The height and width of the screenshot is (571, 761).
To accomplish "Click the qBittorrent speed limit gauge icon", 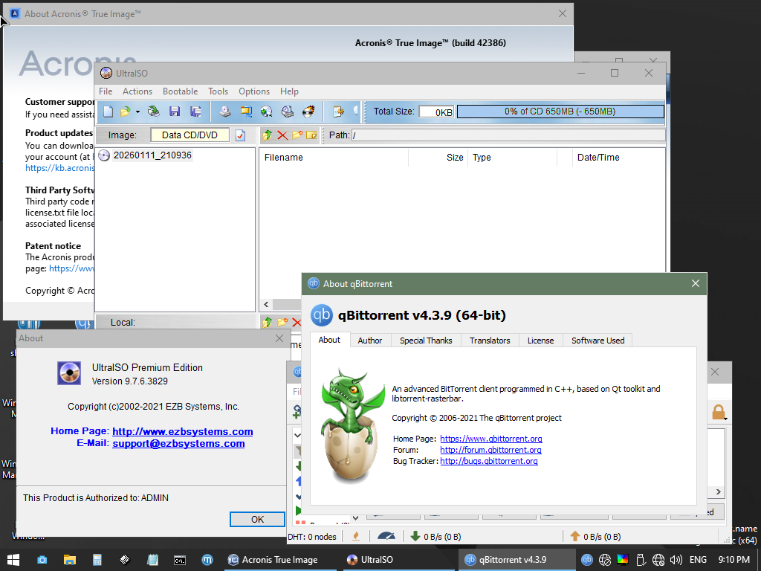I will 386,536.
